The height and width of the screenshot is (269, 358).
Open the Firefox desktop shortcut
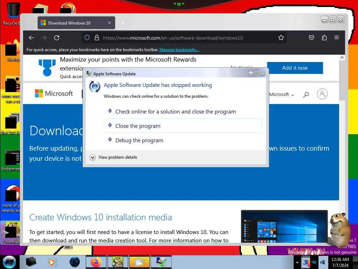(12, 51)
